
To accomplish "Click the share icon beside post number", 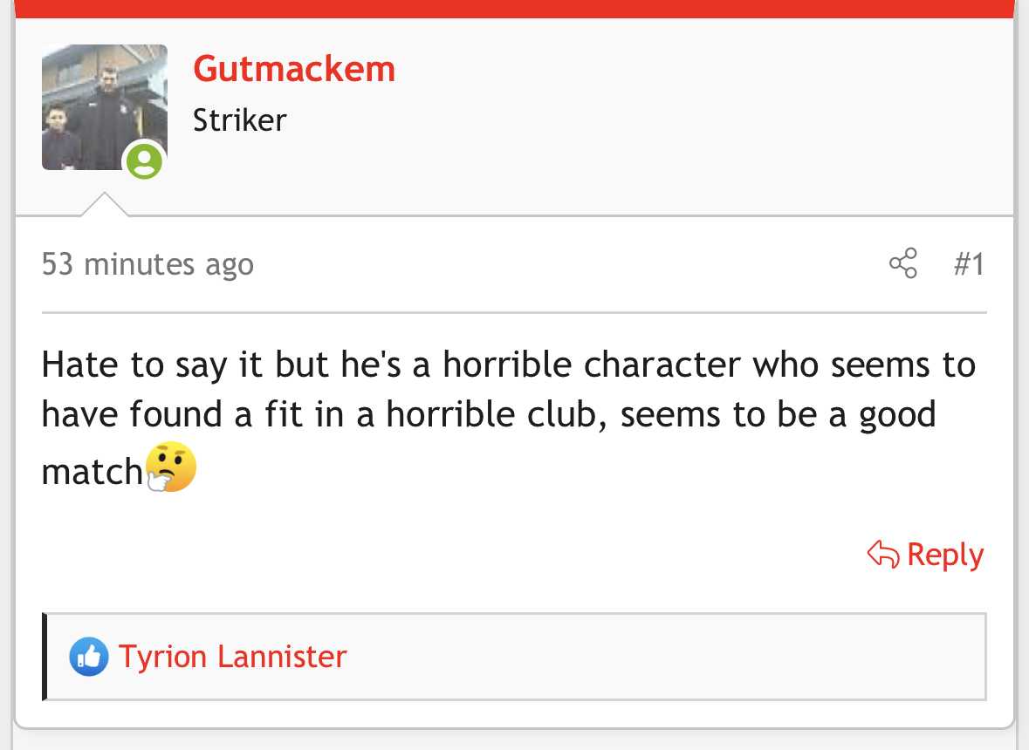I will [903, 262].
